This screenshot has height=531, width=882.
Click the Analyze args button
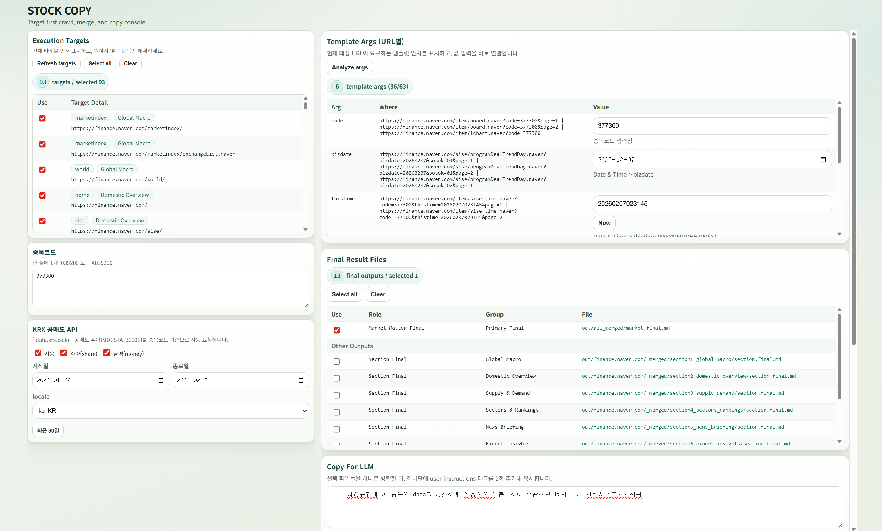[x=349, y=67]
